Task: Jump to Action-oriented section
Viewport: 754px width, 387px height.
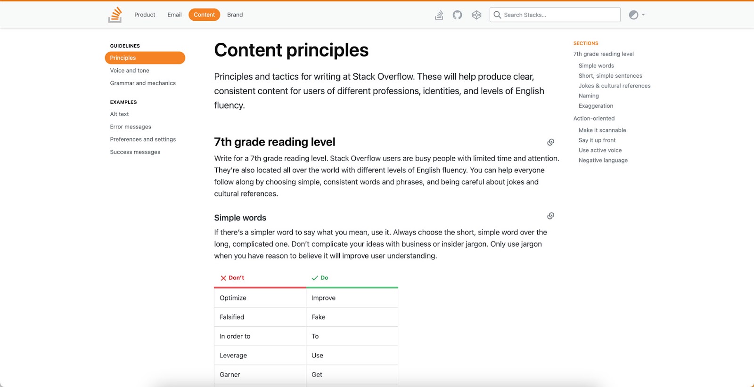Action: (594, 119)
